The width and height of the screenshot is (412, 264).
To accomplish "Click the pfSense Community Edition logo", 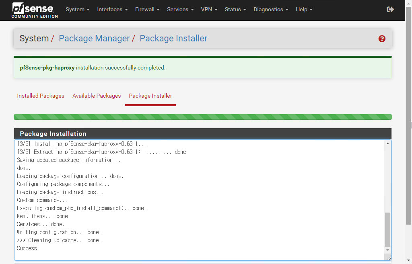I will pyautogui.click(x=35, y=10).
